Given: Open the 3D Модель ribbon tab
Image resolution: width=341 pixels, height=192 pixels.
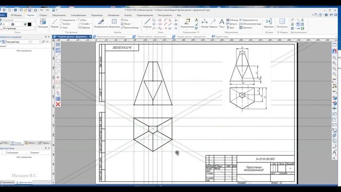Looking at the screenshot, I should pos(17,15).
